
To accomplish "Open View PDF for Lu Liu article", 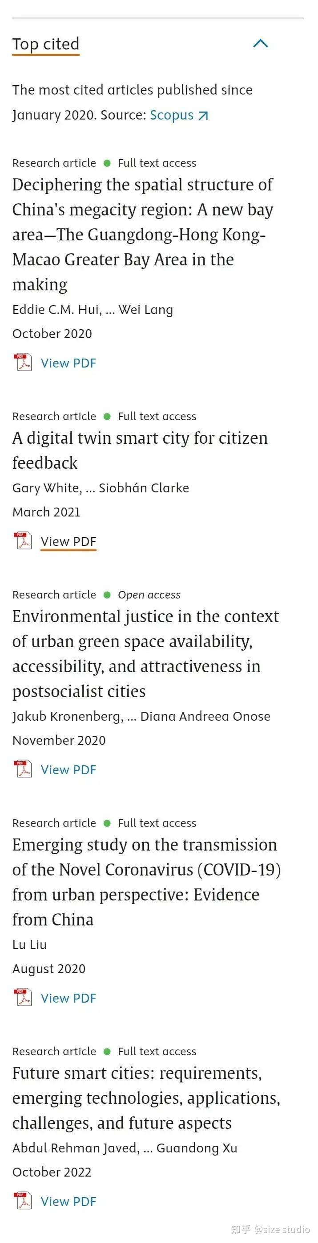I will 68,998.
